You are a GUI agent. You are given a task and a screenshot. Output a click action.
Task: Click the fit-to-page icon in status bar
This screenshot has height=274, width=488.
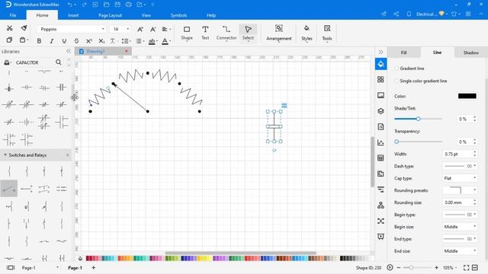click(x=466, y=267)
